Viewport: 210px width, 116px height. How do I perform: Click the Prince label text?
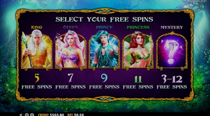tap(104, 27)
